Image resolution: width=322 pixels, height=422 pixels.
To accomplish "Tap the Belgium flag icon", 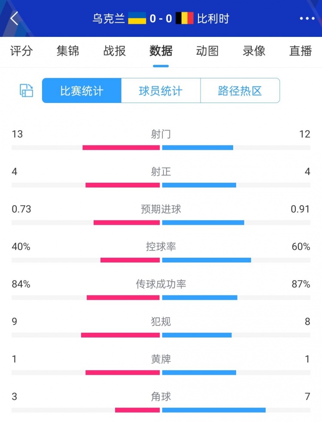I will pos(185,18).
